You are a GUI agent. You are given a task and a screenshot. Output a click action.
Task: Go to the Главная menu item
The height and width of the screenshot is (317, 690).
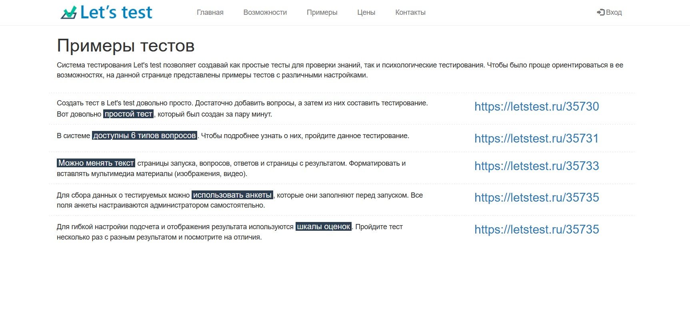[x=210, y=12]
